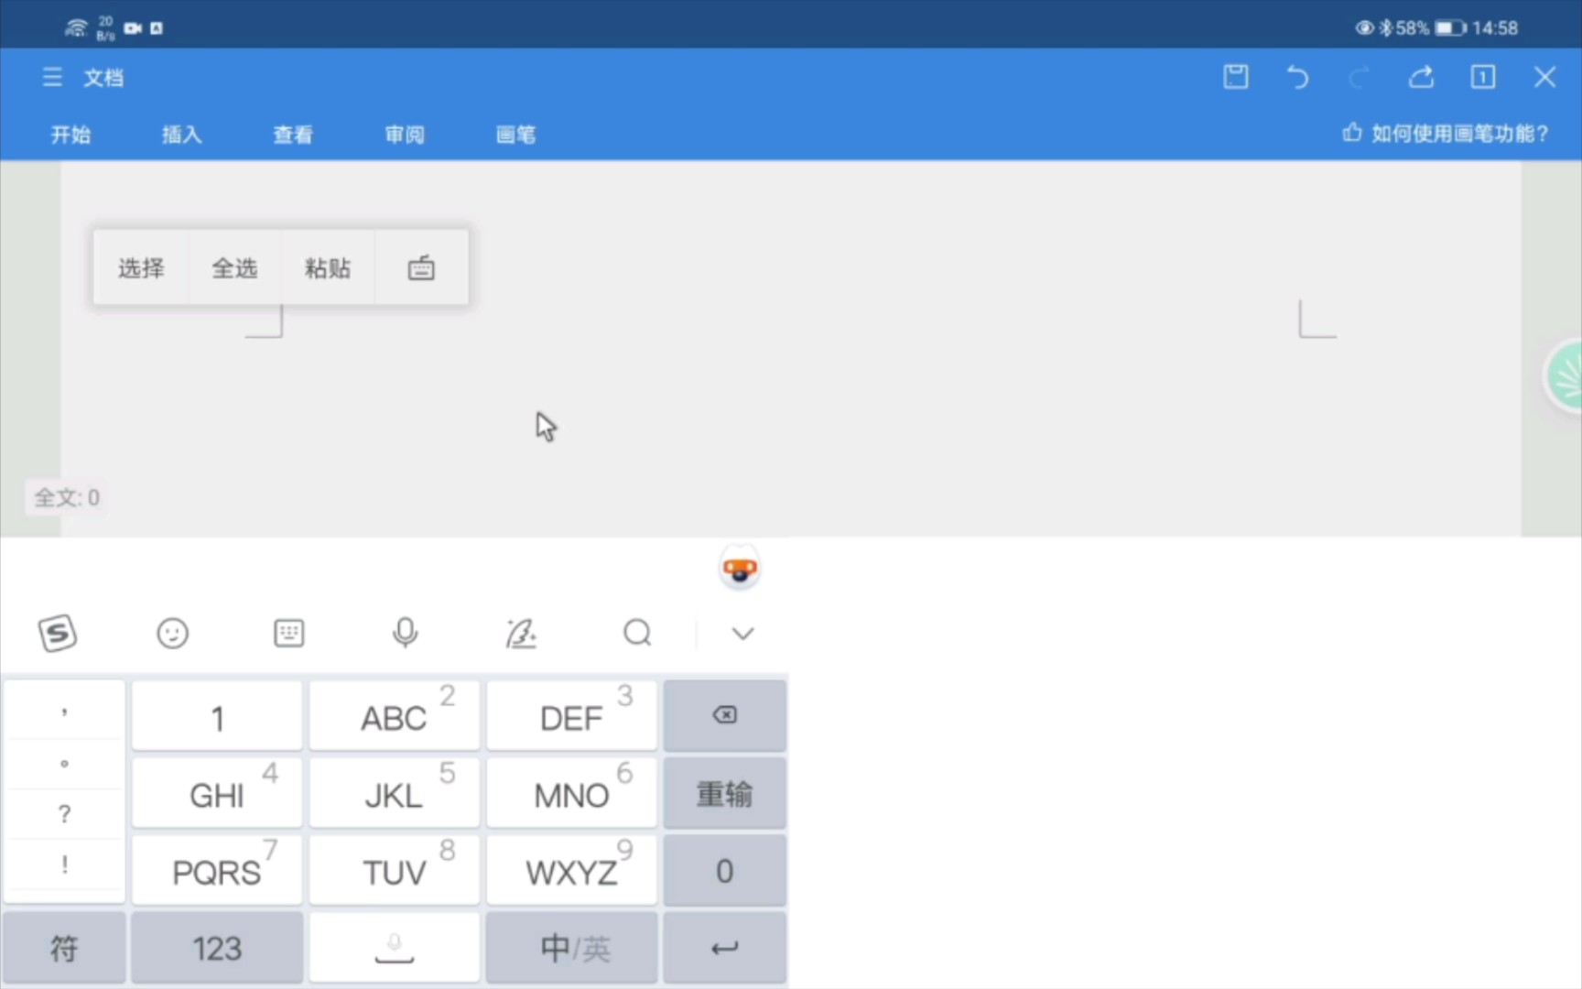Open the hamburger menu beside 文档
This screenshot has height=989, width=1582.
click(52, 78)
